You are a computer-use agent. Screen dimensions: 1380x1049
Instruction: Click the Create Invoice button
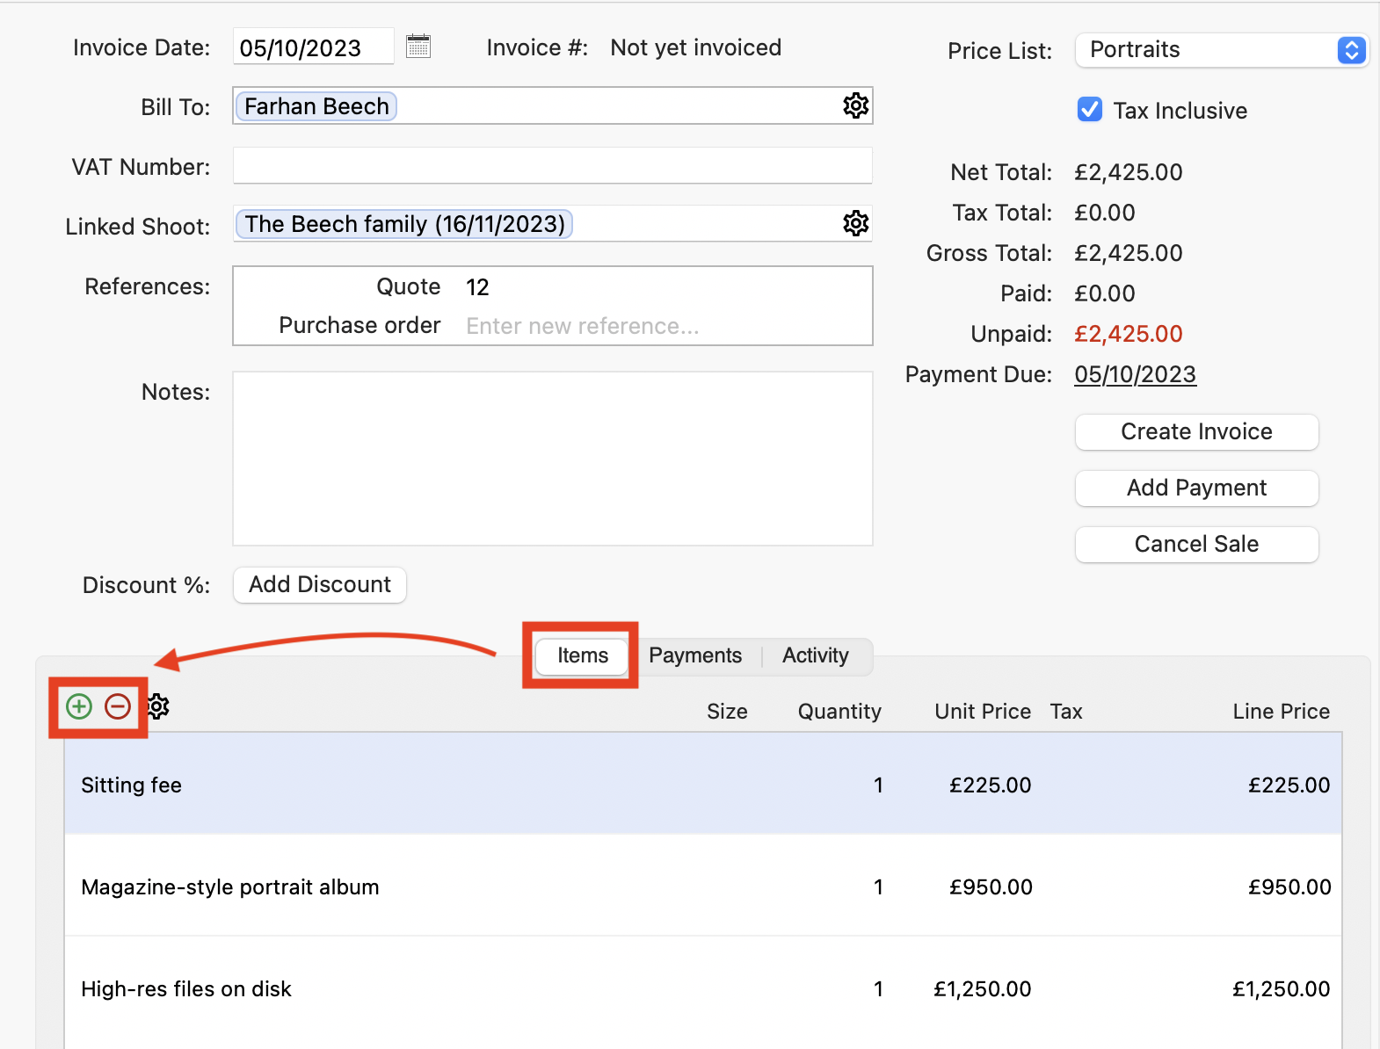pos(1195,431)
